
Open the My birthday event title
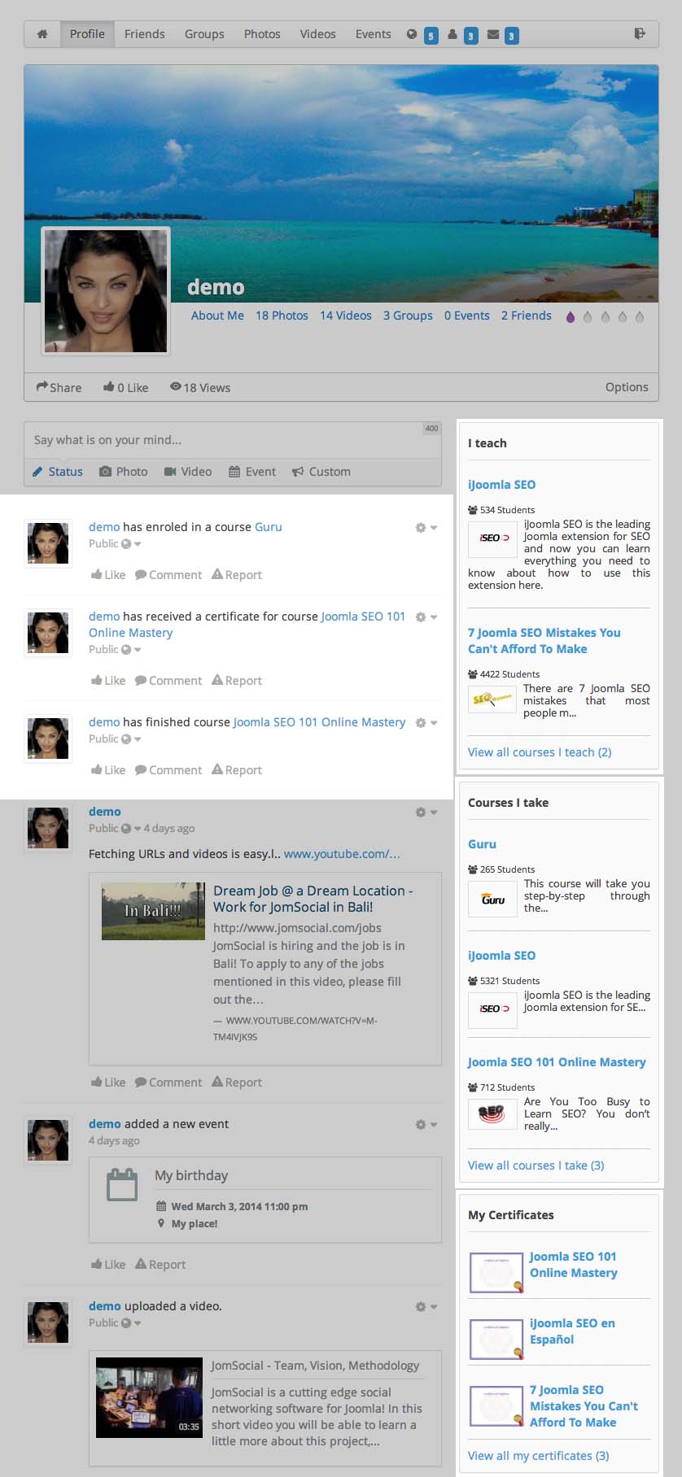191,1175
